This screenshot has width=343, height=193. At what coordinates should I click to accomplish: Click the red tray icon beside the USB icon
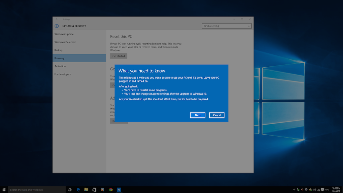pyautogui.click(x=302, y=190)
